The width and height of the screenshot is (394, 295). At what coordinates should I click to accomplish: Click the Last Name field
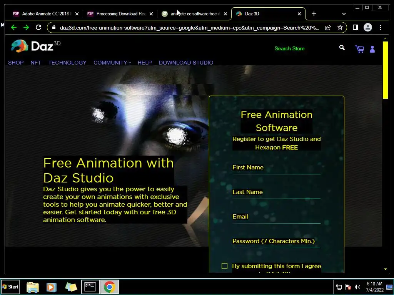276,192
